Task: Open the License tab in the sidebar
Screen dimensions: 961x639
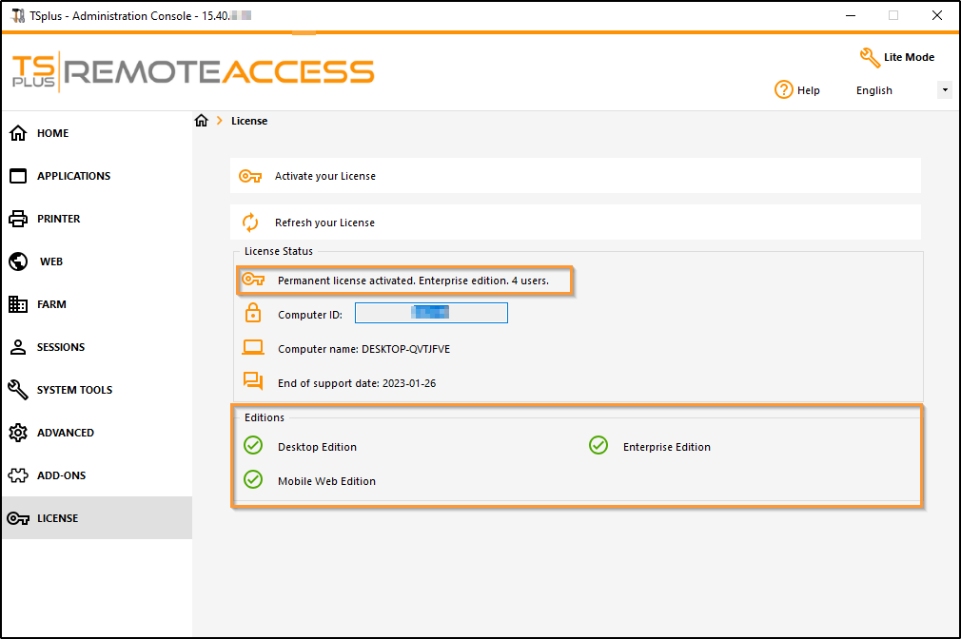Action: (59, 517)
